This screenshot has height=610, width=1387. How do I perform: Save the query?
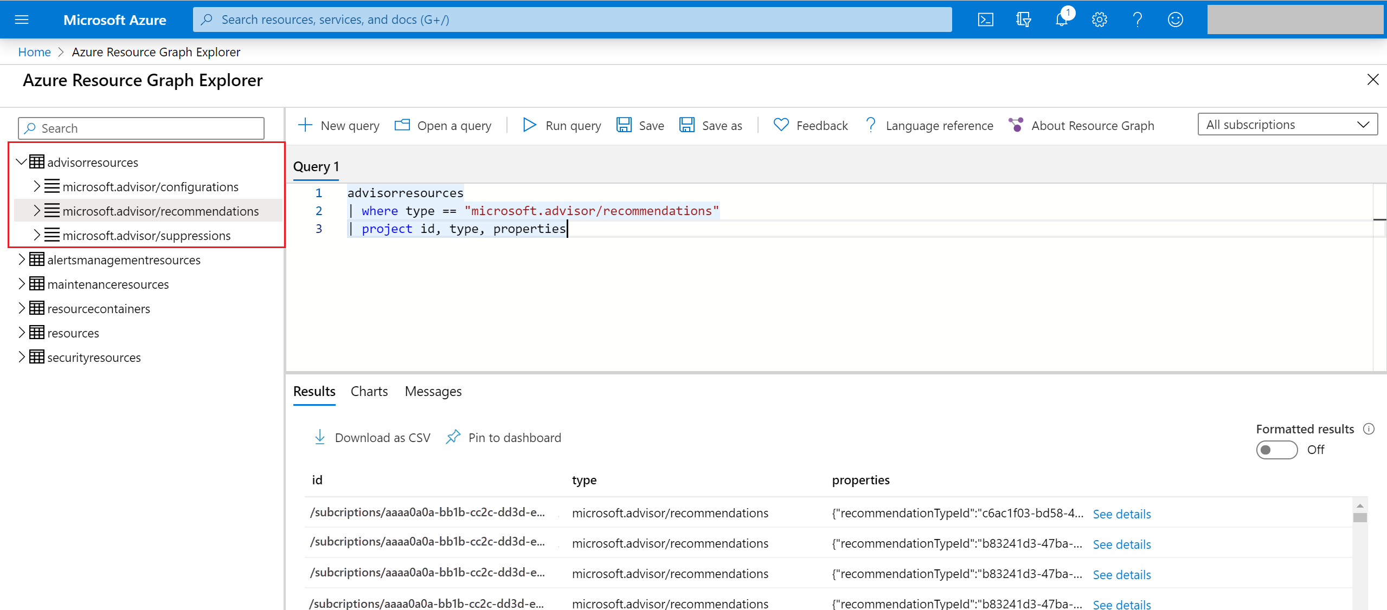pos(640,125)
